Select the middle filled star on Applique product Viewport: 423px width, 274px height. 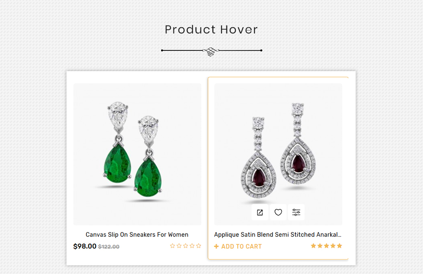point(326,245)
